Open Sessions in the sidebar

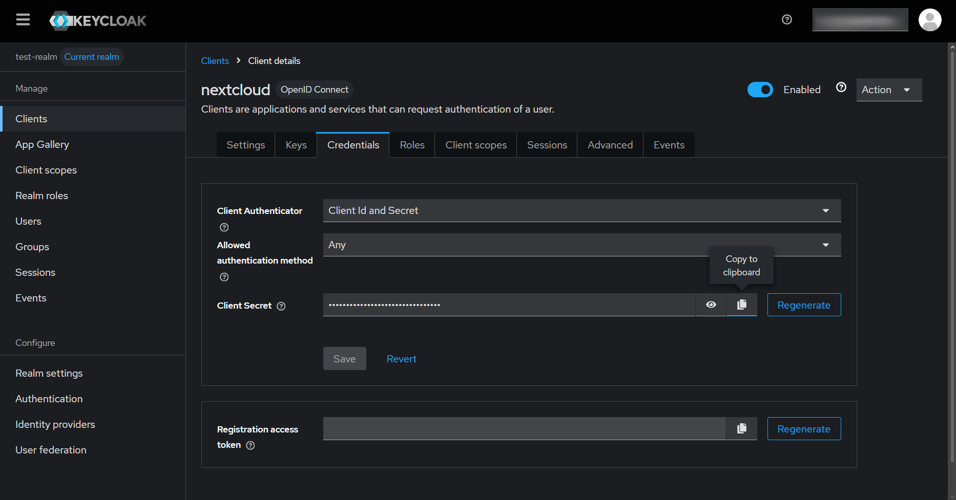point(93,272)
